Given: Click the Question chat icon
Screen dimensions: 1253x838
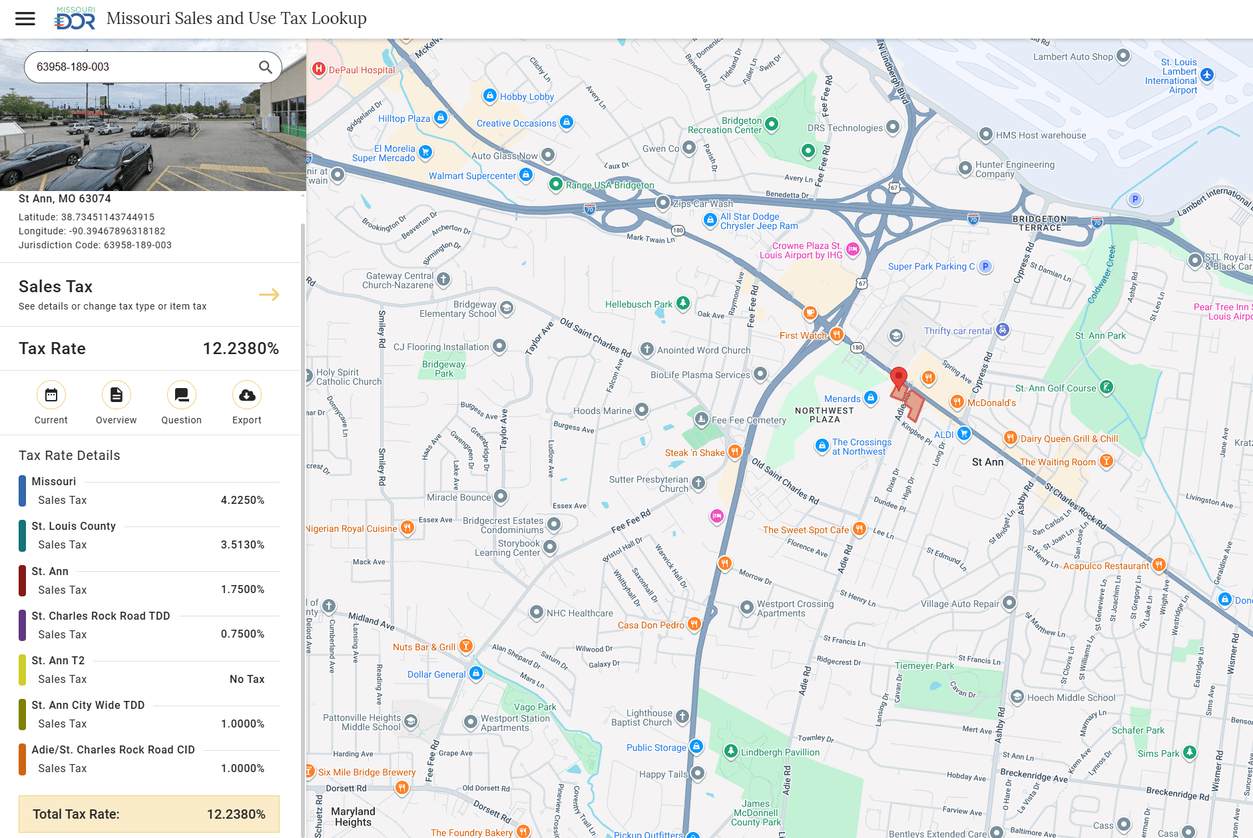Looking at the screenshot, I should (182, 395).
